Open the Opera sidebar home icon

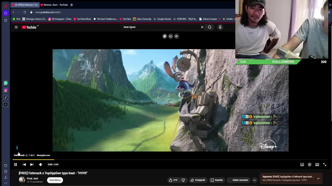[6, 13]
